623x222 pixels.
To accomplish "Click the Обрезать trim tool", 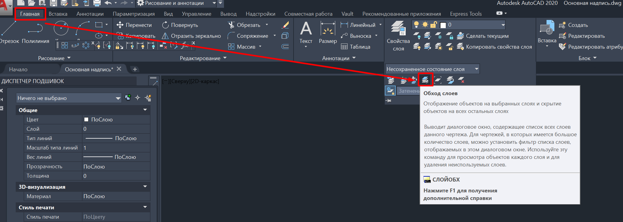I will (244, 25).
